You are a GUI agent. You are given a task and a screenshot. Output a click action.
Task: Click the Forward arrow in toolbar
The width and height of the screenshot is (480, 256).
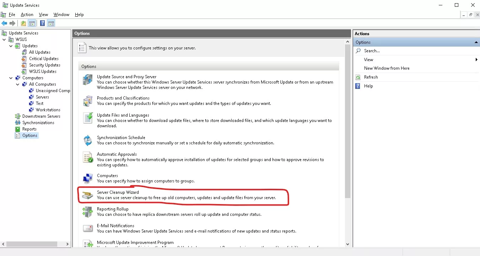(12, 23)
